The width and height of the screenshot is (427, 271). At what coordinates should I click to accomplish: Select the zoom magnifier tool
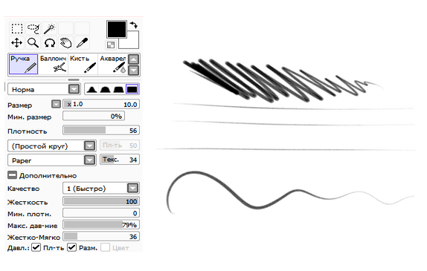tap(33, 42)
